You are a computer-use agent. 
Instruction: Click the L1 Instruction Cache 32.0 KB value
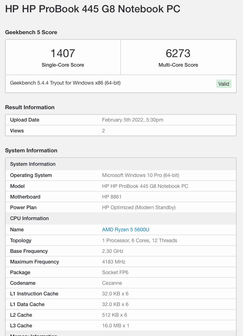tap(115, 294)
